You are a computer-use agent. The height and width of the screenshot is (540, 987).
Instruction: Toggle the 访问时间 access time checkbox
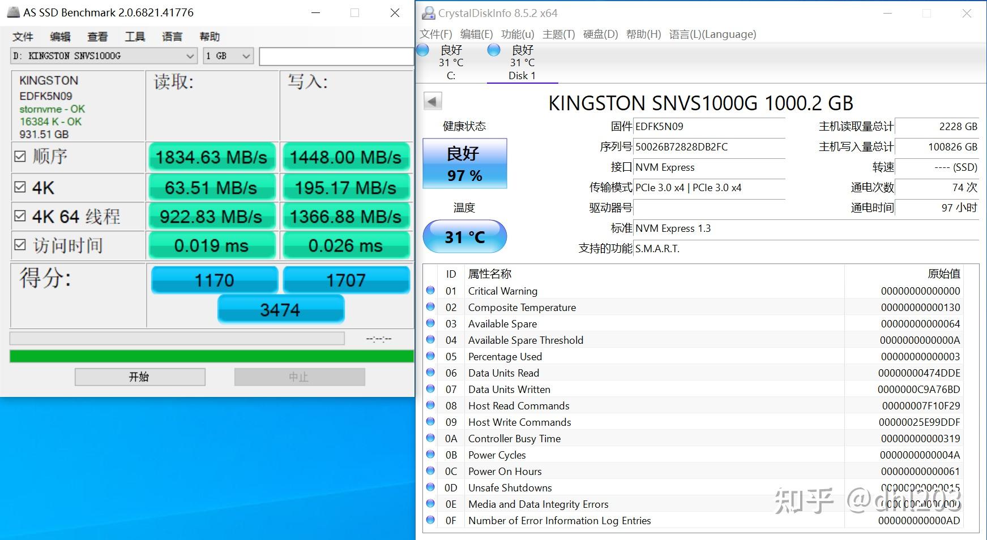point(20,244)
